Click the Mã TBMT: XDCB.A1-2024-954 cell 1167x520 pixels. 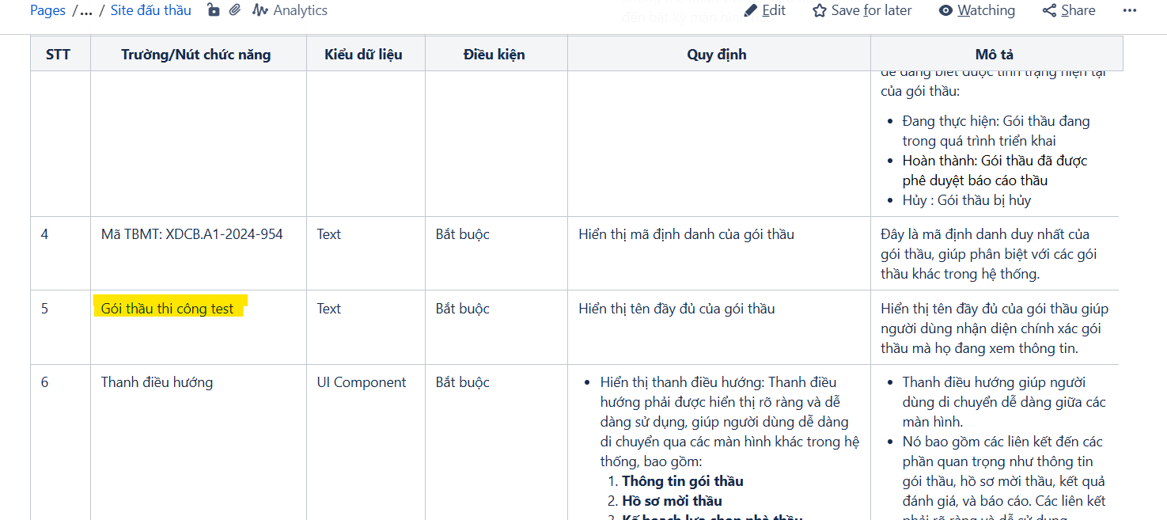coord(192,234)
